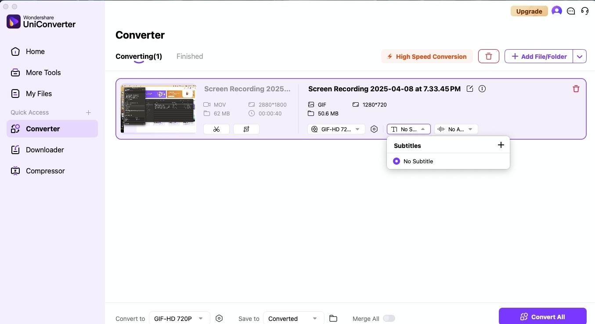595x324 pixels.
Task: Open the Save to Converted dropdown
Action: click(x=293, y=318)
